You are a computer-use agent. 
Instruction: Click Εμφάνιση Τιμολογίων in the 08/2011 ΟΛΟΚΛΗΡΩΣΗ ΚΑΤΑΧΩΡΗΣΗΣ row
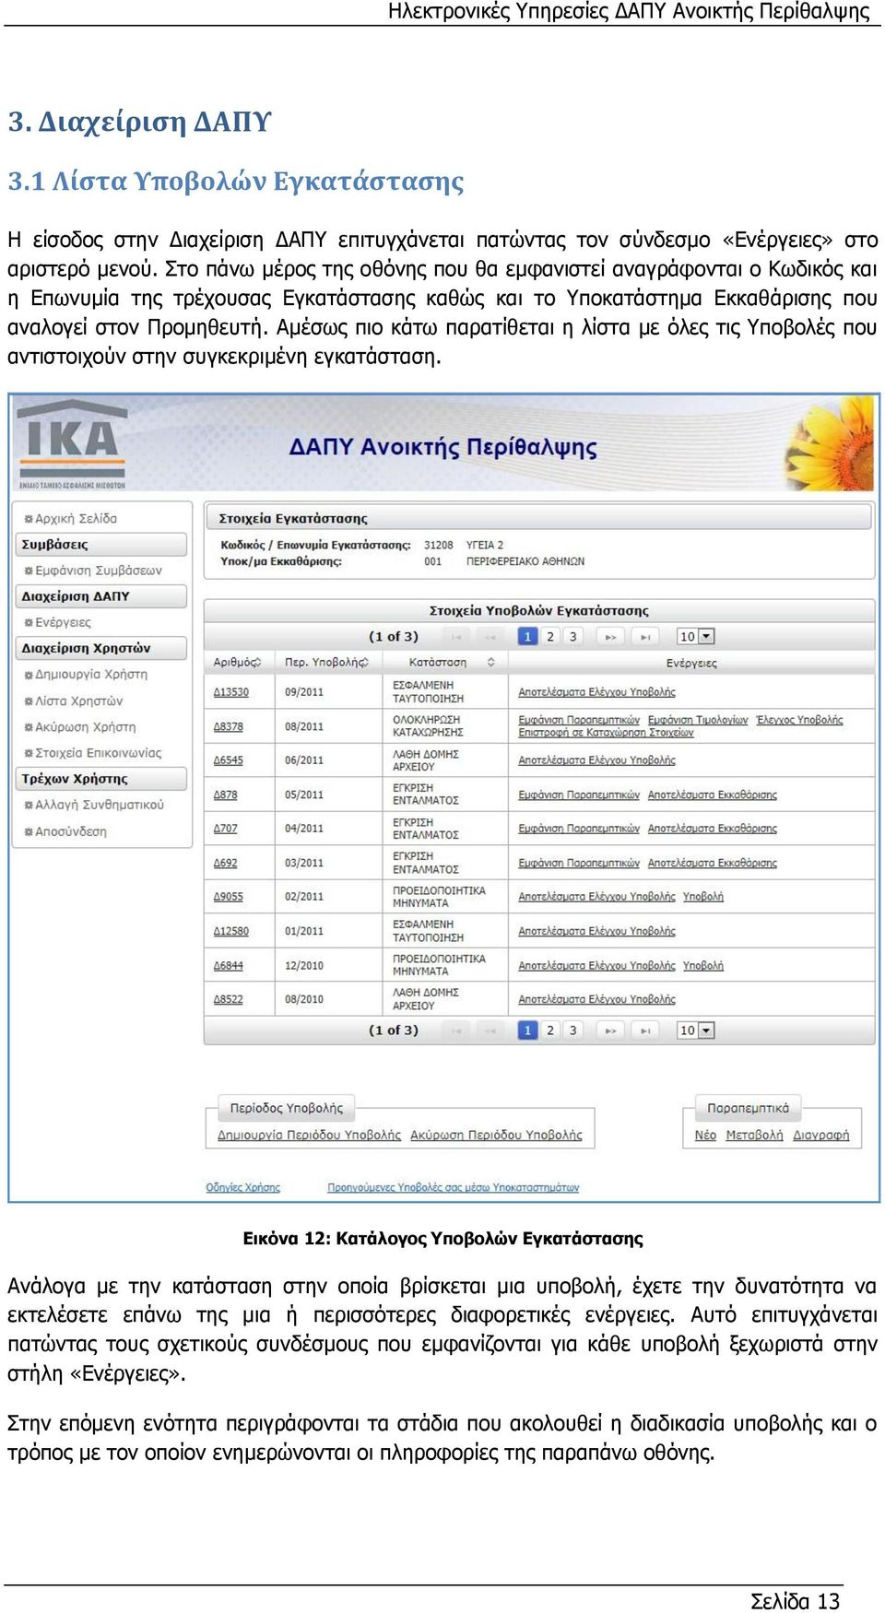[x=698, y=720]
